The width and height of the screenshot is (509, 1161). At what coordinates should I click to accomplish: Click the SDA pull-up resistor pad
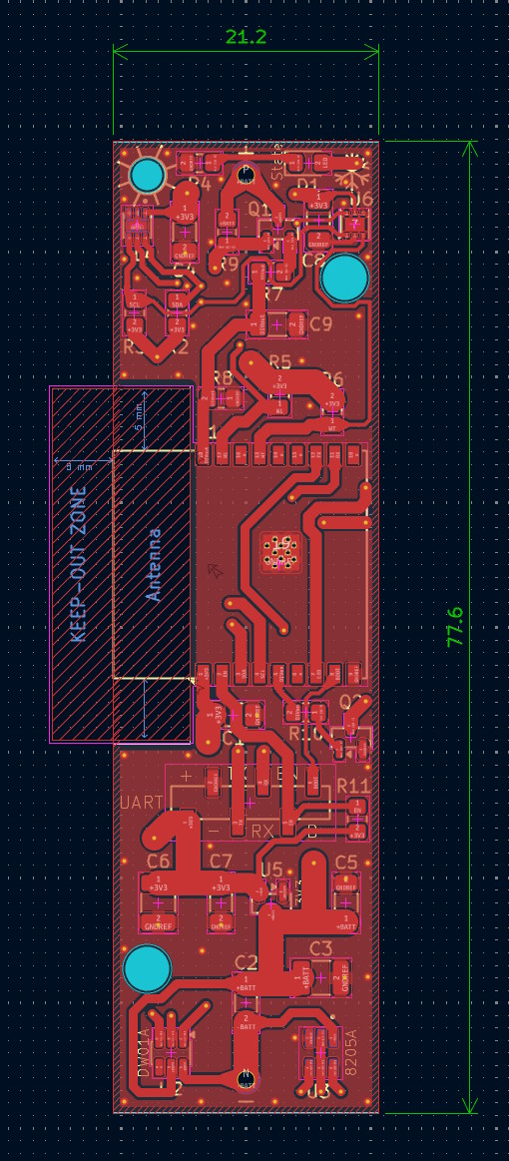(177, 301)
